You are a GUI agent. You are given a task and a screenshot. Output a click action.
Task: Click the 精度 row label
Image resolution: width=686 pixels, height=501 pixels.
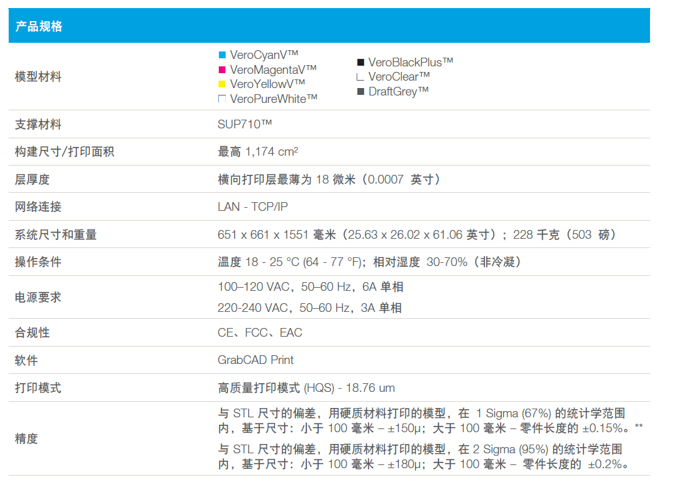tap(26, 438)
